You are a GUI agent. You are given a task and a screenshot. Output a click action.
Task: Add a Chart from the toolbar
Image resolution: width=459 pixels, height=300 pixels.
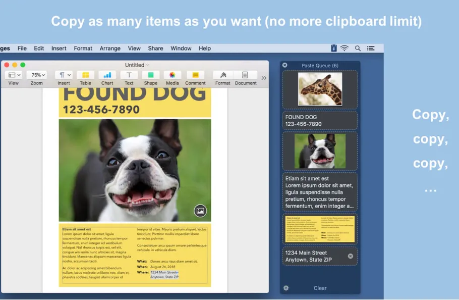tap(107, 75)
